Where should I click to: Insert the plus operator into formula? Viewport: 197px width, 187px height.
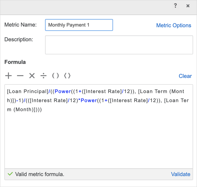pyautogui.click(x=8, y=76)
